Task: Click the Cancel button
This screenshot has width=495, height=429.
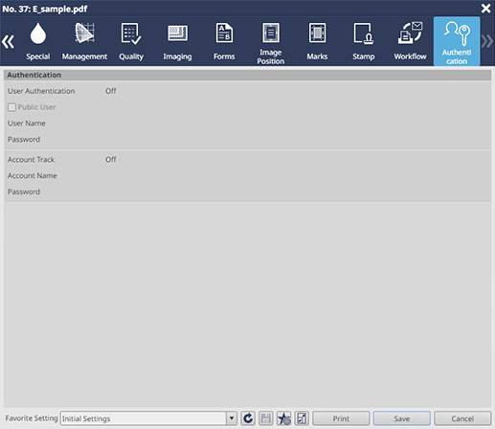Action: (x=462, y=418)
